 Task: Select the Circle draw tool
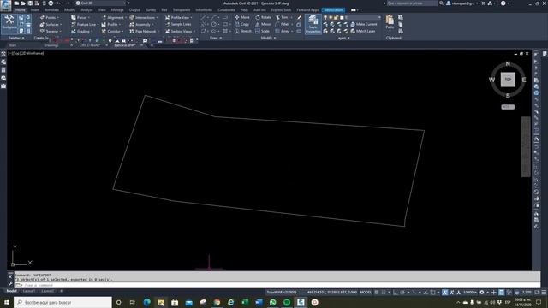click(214, 25)
